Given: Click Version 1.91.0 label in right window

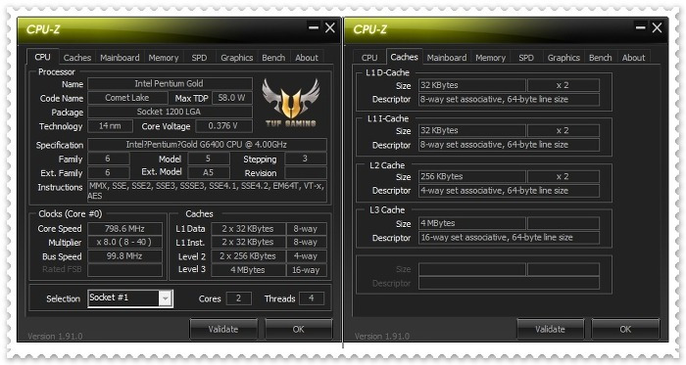Looking at the screenshot, I should pos(382,337).
